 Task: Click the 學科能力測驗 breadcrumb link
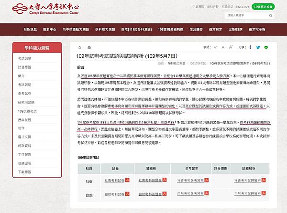[177, 64]
